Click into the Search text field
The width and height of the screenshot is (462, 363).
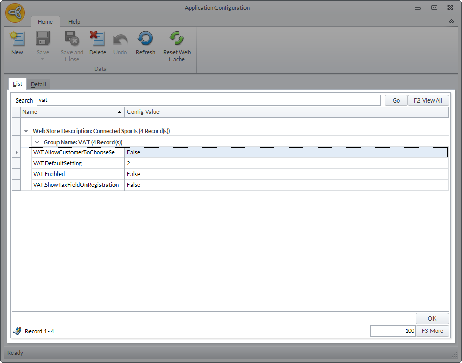pos(208,100)
